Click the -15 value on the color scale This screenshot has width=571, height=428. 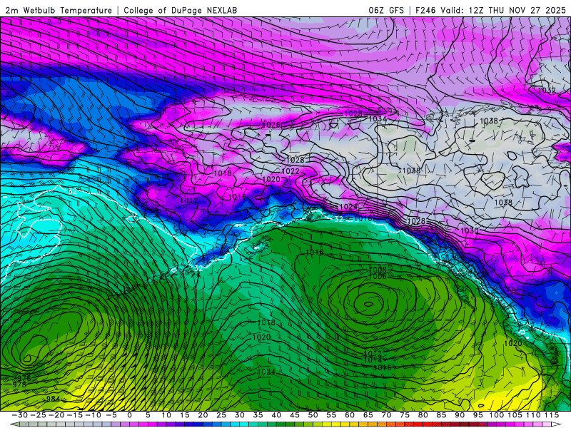pos(75,415)
